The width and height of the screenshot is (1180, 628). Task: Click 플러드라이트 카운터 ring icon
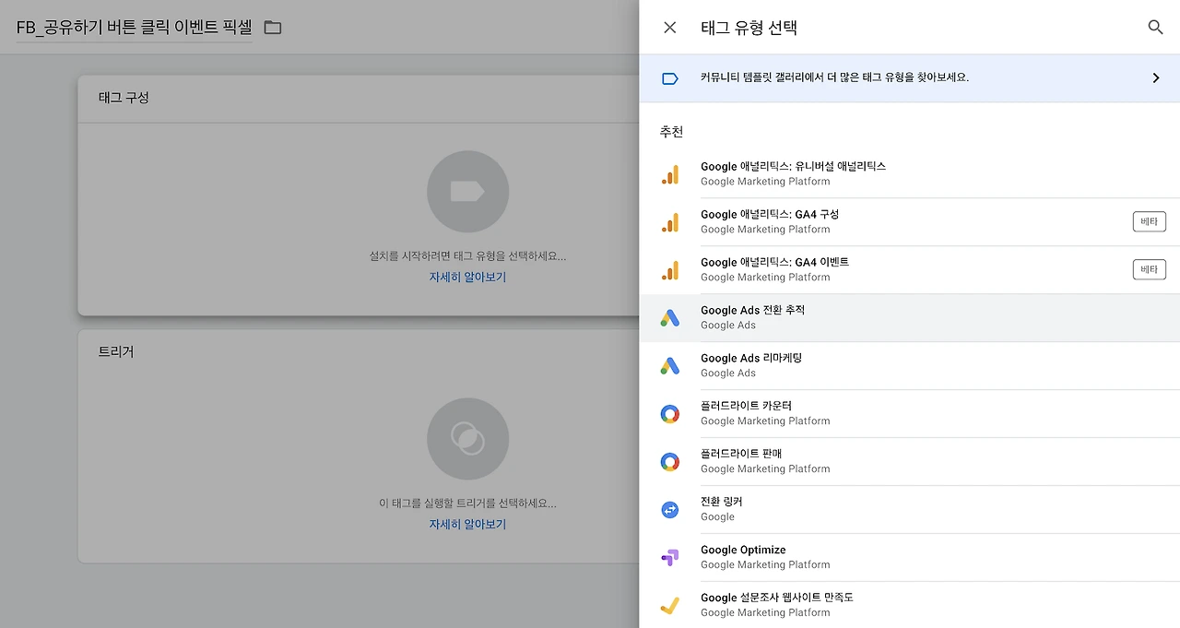(670, 414)
